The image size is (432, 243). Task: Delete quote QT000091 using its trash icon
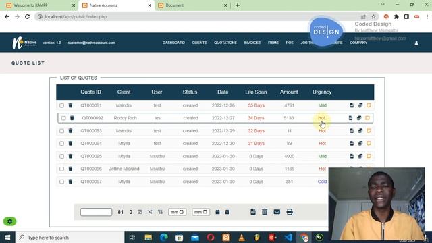point(70,105)
